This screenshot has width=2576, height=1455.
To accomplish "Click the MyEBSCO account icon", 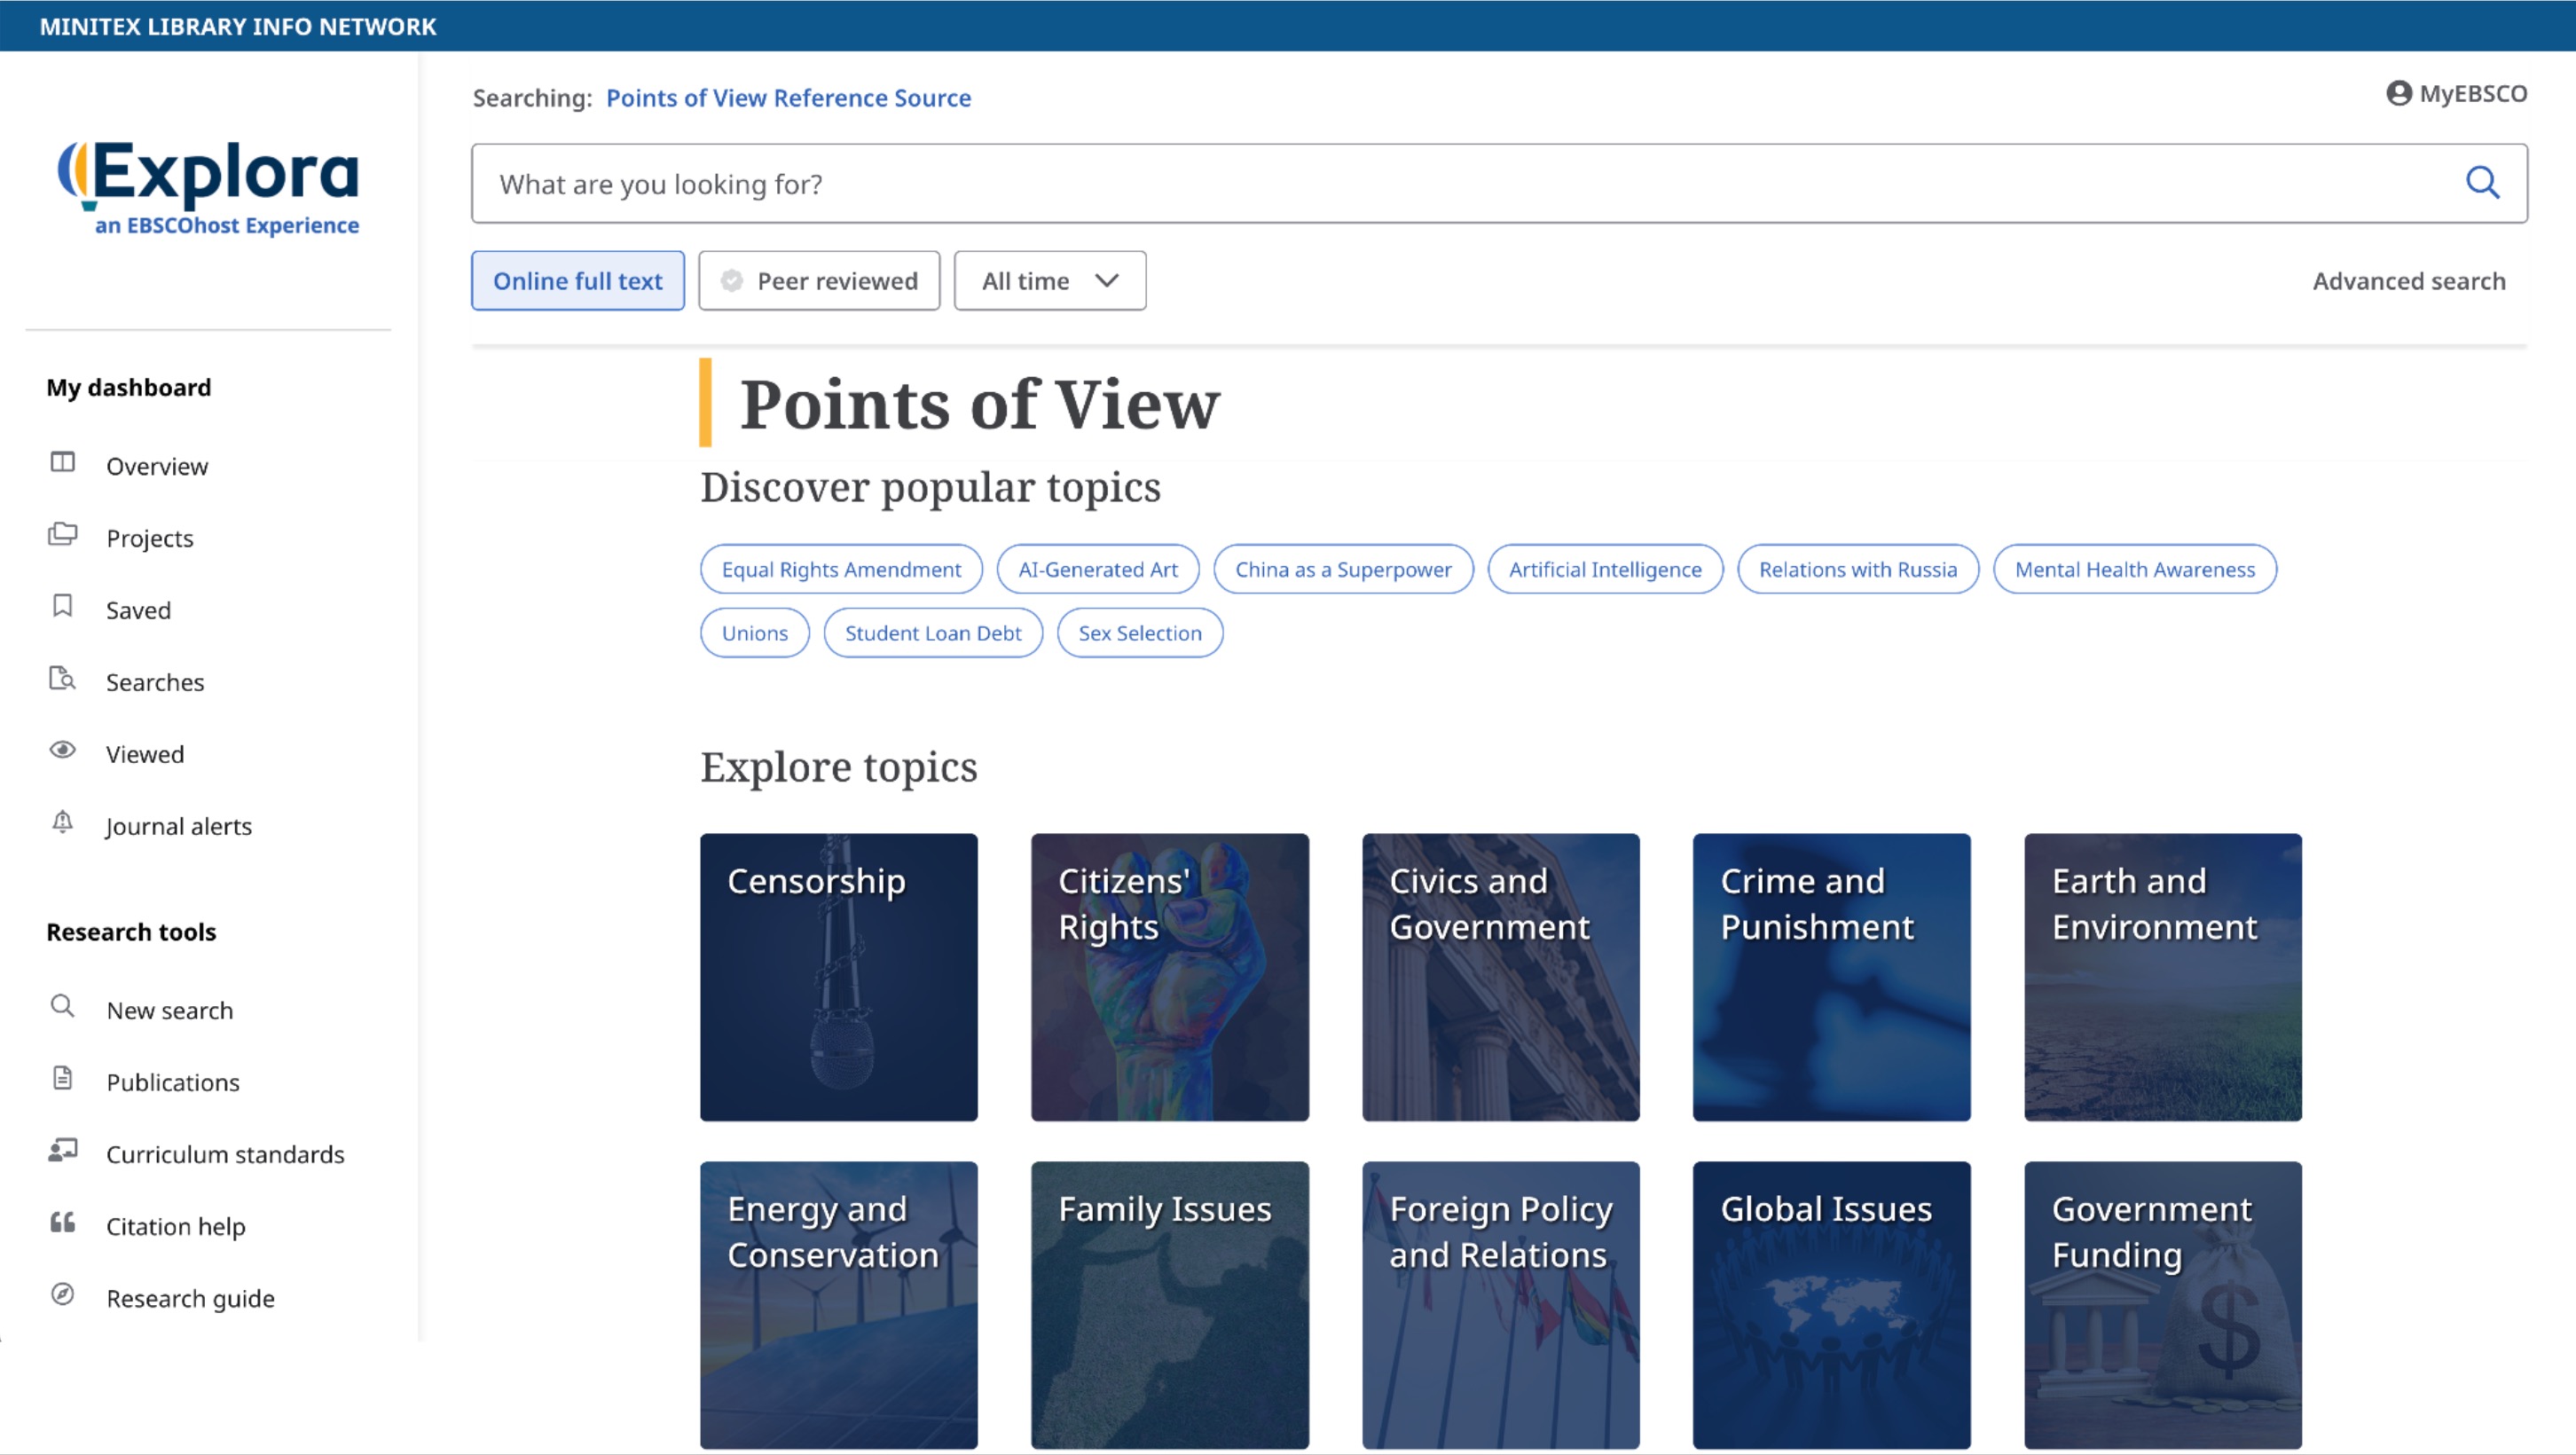I will 2398,94.
